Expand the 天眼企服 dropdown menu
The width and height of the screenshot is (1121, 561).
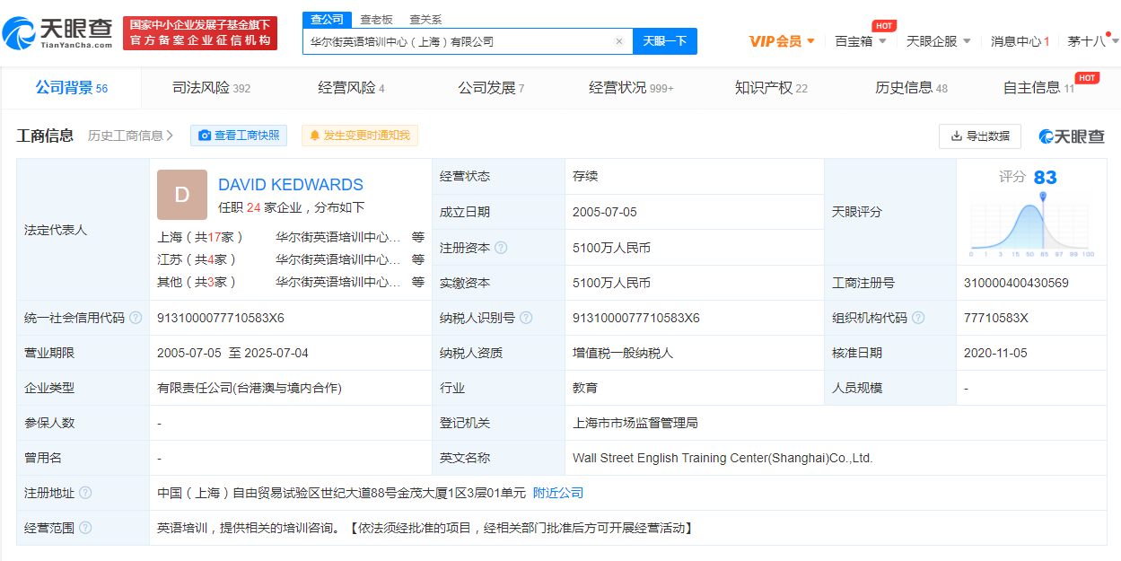[938, 41]
